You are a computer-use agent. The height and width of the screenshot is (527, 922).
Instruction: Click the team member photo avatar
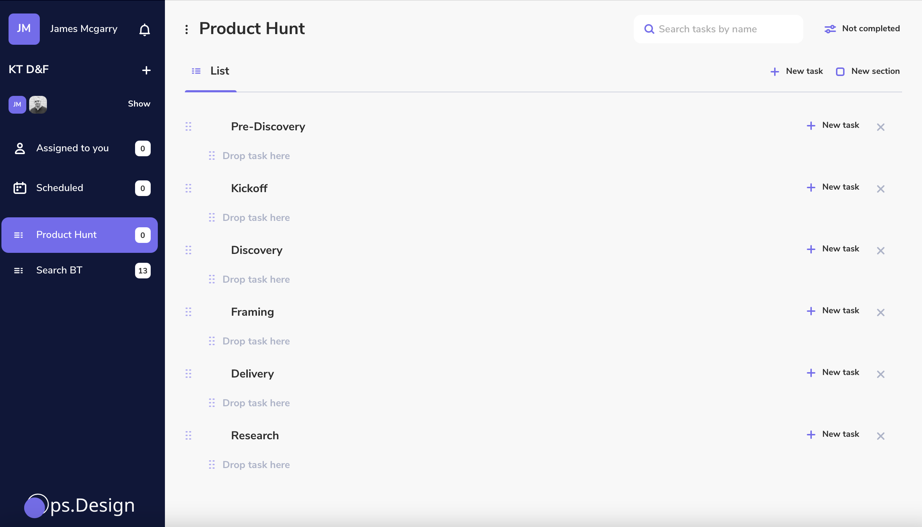point(38,105)
